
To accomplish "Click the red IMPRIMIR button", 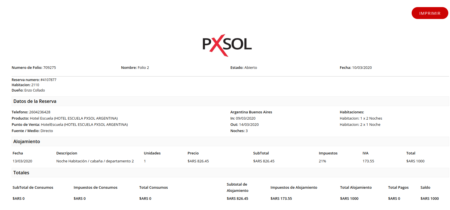I will (430, 13).
